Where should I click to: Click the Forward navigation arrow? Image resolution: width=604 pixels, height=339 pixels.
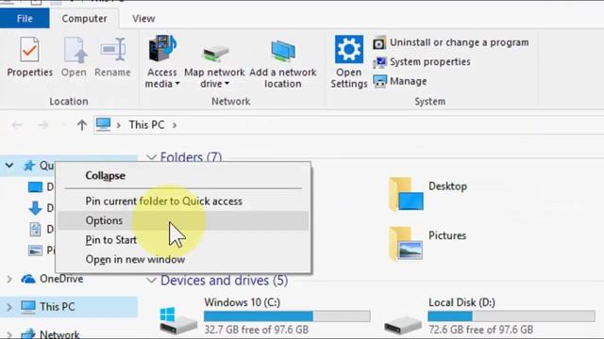pyautogui.click(x=43, y=125)
